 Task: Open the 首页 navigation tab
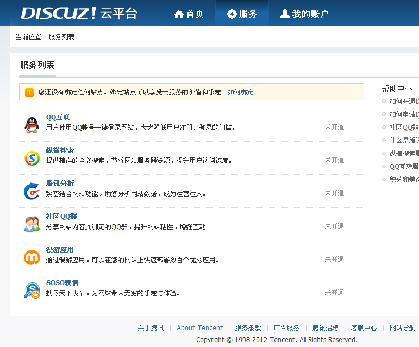(189, 14)
